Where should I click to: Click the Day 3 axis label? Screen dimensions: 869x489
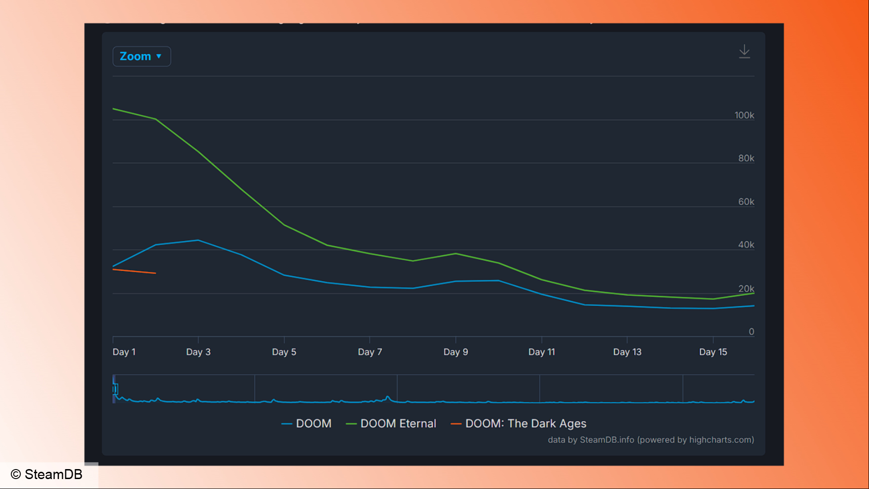(198, 352)
